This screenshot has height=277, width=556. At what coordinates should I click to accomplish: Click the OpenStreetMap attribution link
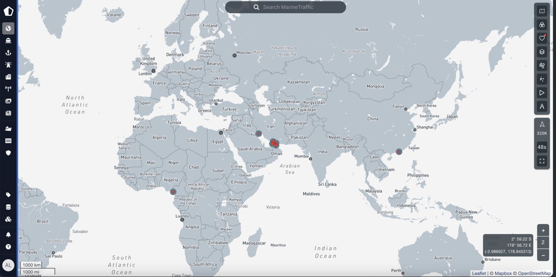(x=534, y=274)
